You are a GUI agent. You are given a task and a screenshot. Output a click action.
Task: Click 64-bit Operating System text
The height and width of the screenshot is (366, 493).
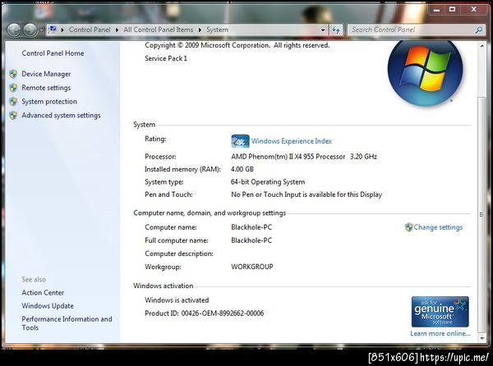point(268,182)
